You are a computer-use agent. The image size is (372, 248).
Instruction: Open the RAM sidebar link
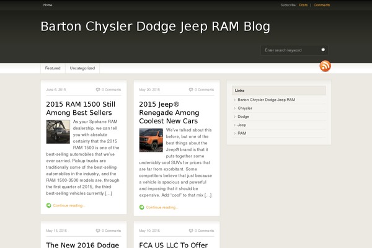click(x=242, y=133)
